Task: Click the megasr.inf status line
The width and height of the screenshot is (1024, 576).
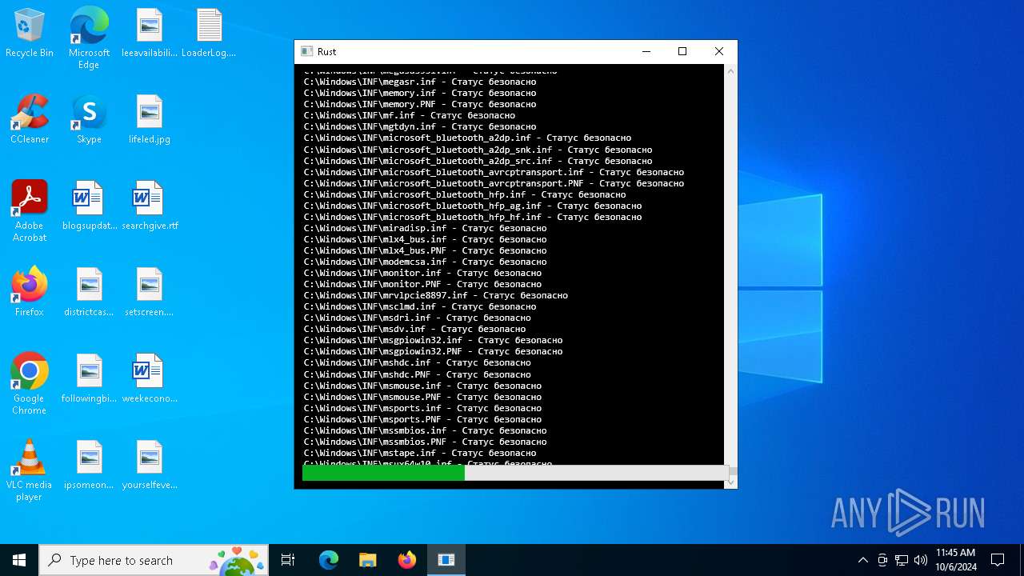Action: click(420, 82)
